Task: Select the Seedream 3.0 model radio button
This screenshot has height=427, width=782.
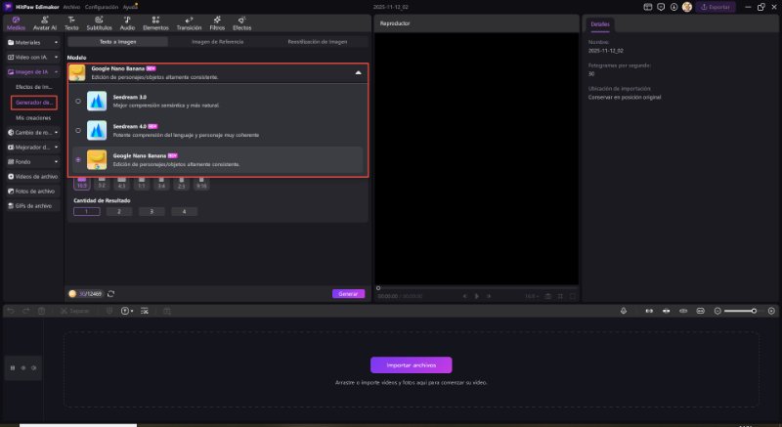Action: [78, 101]
